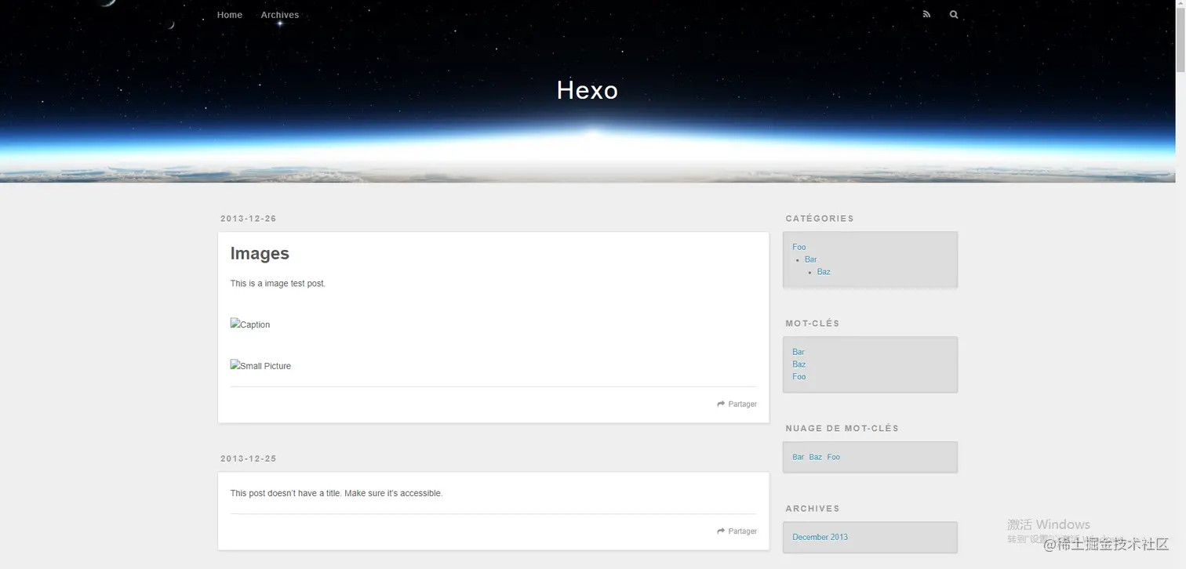Click the broken Small Picture image placeholder
Viewport: 1186px width, 569px height.
click(260, 365)
